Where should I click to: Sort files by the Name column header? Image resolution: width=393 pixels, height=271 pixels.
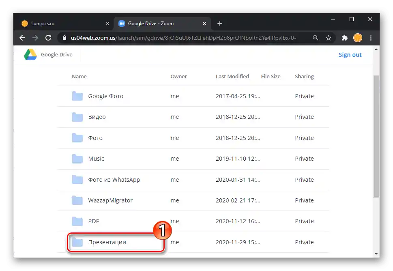click(79, 76)
